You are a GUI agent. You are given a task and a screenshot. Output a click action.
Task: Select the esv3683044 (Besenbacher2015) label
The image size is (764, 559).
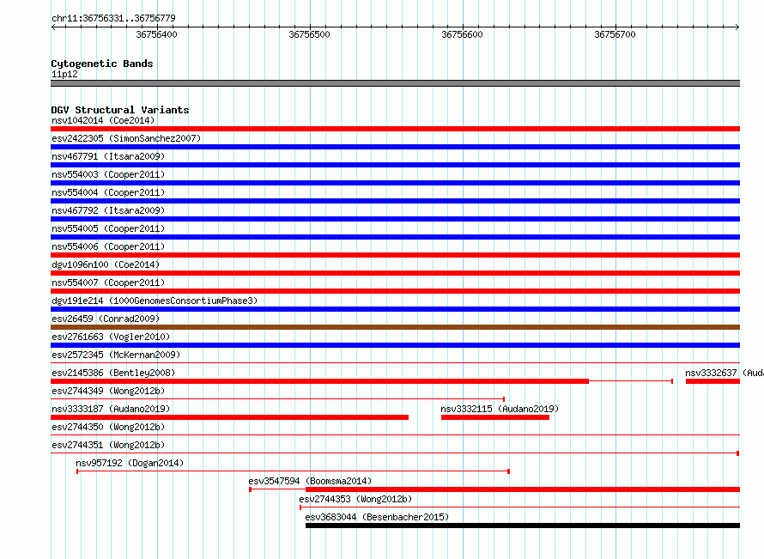point(377,517)
